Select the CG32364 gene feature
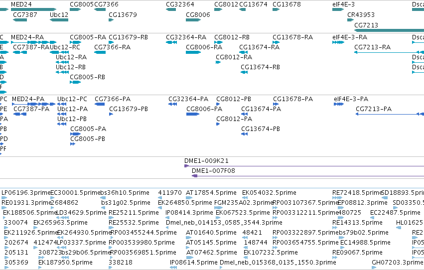Viewport: 424px width, 270px height. click(x=171, y=9)
